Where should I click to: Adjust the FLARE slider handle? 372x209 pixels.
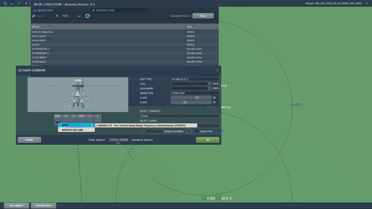[197, 98]
